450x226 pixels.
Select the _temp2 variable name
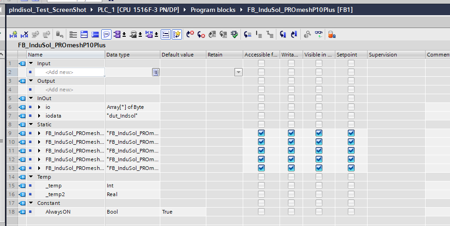(x=55, y=194)
